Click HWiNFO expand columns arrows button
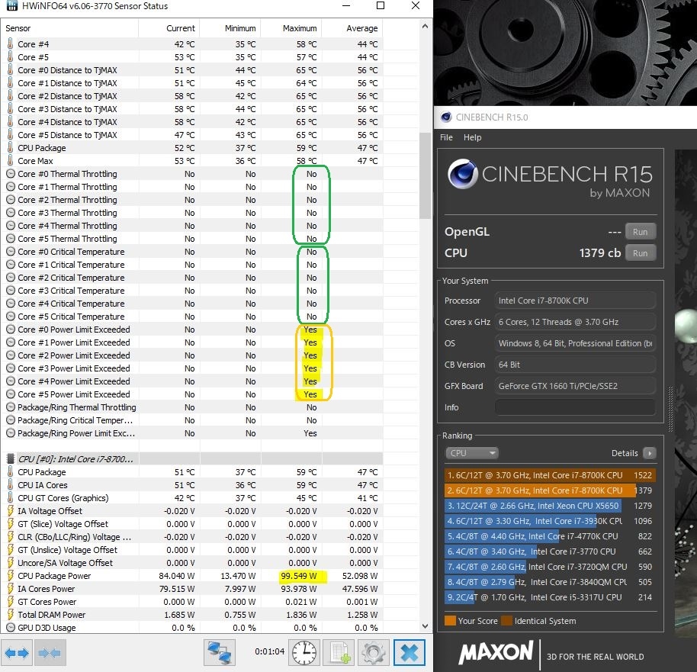Screen dimensions: 697x672 17,652
